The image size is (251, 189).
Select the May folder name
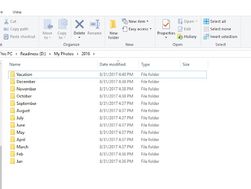[x=20, y=132]
